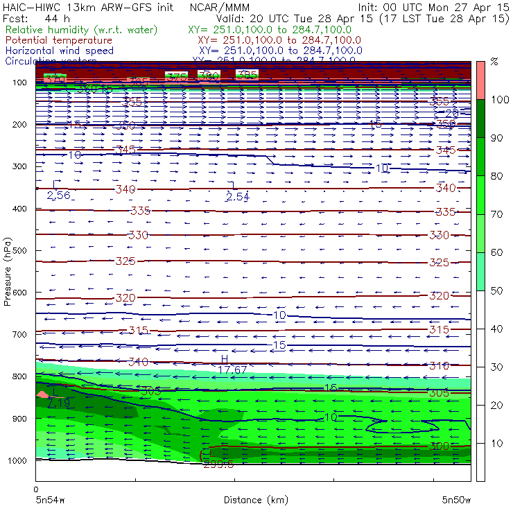Pick the 50–60% mint green colorbar segment

click(480, 272)
